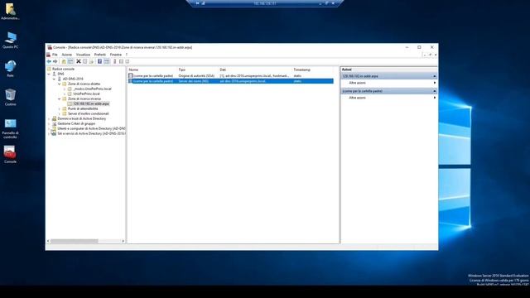Collapse the (come per la cartella padre) actions section
The width and height of the screenshot is (530, 298).
(434, 91)
